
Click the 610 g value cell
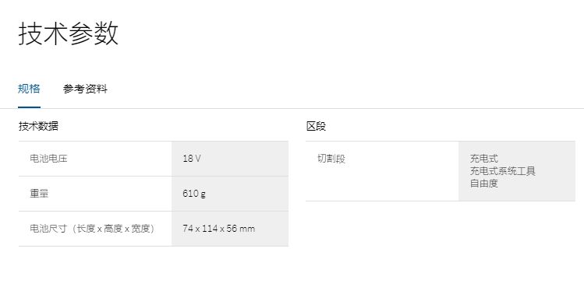coord(230,194)
